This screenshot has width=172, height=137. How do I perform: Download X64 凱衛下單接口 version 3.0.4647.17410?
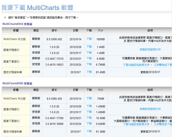(x=89, y=58)
